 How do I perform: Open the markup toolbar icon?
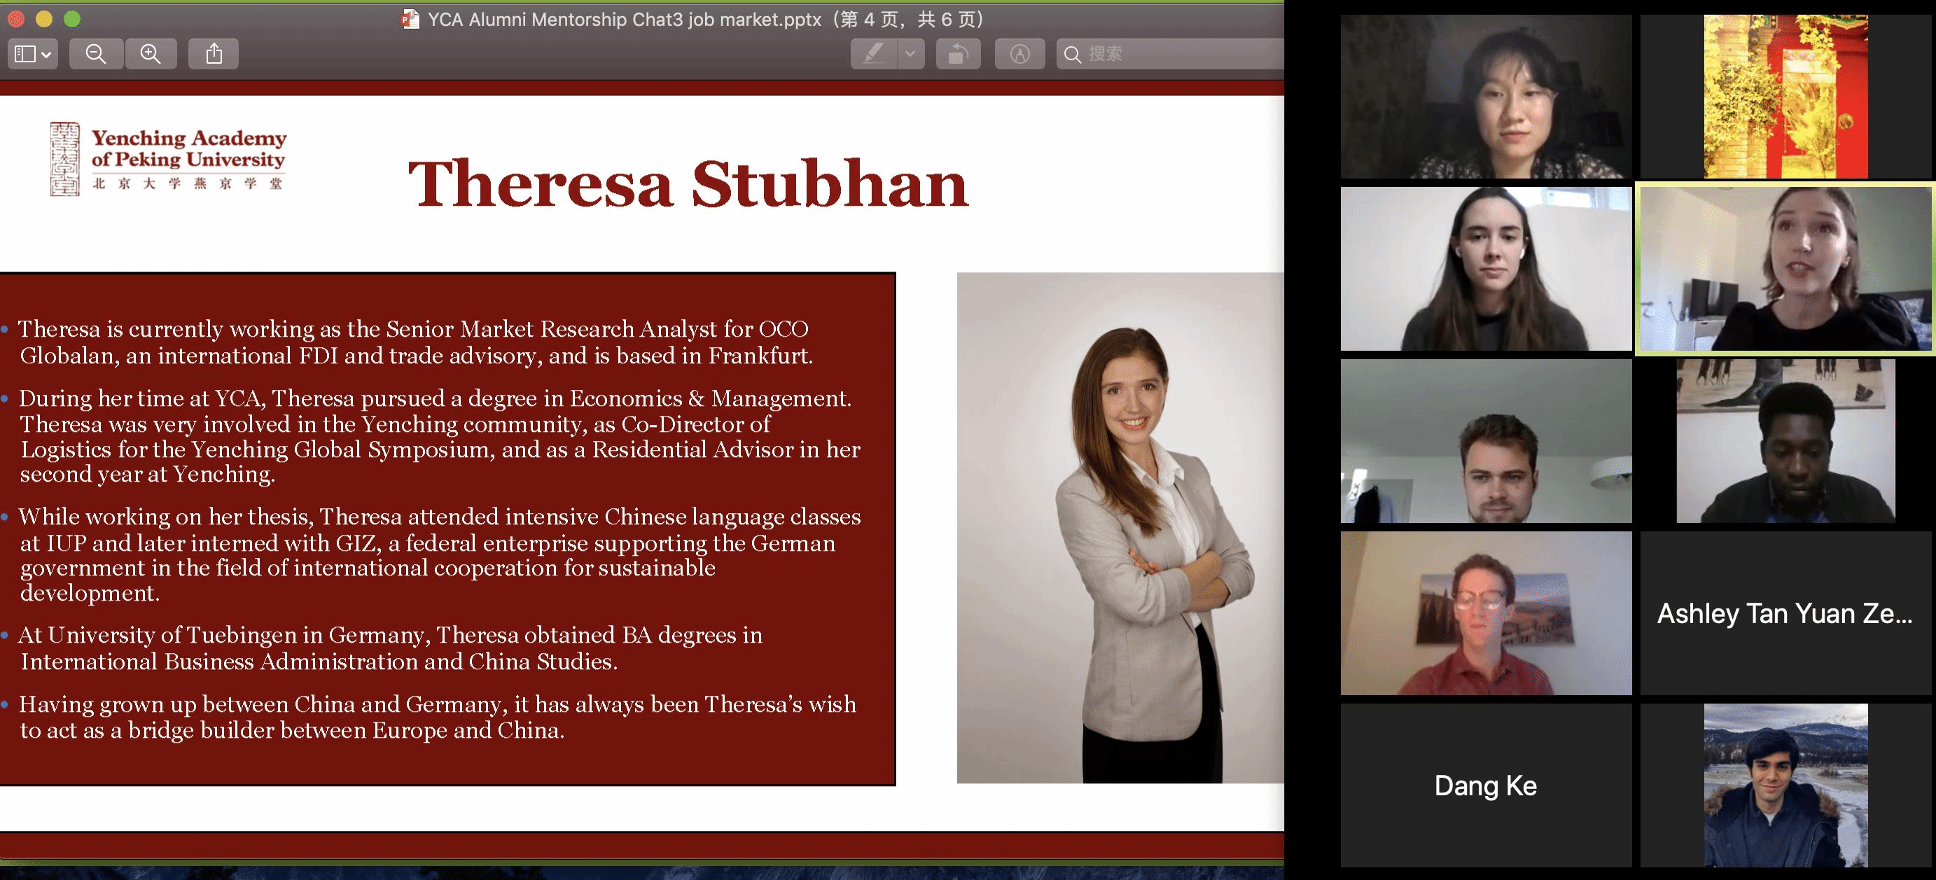1019,54
